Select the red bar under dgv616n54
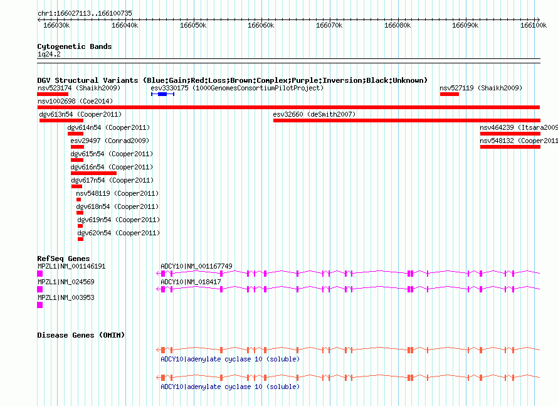Screen dimensions: 558x406 point(93,173)
